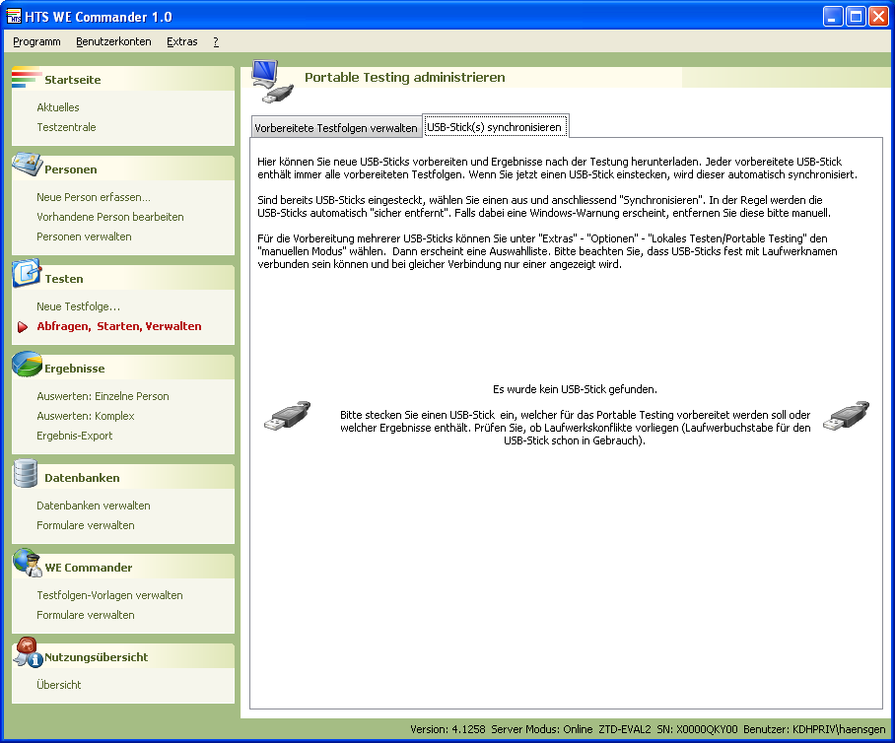The width and height of the screenshot is (895, 743).
Task: Open the Benutzerkonten menu
Action: click(113, 41)
